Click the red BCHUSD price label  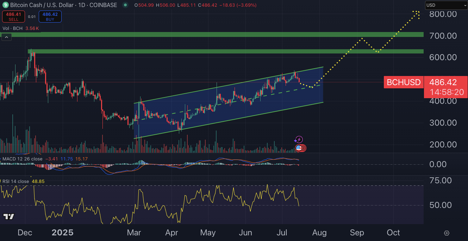[404, 83]
